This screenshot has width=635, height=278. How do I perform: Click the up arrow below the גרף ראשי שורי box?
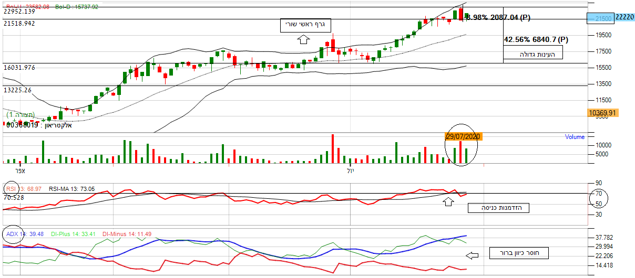[303, 40]
